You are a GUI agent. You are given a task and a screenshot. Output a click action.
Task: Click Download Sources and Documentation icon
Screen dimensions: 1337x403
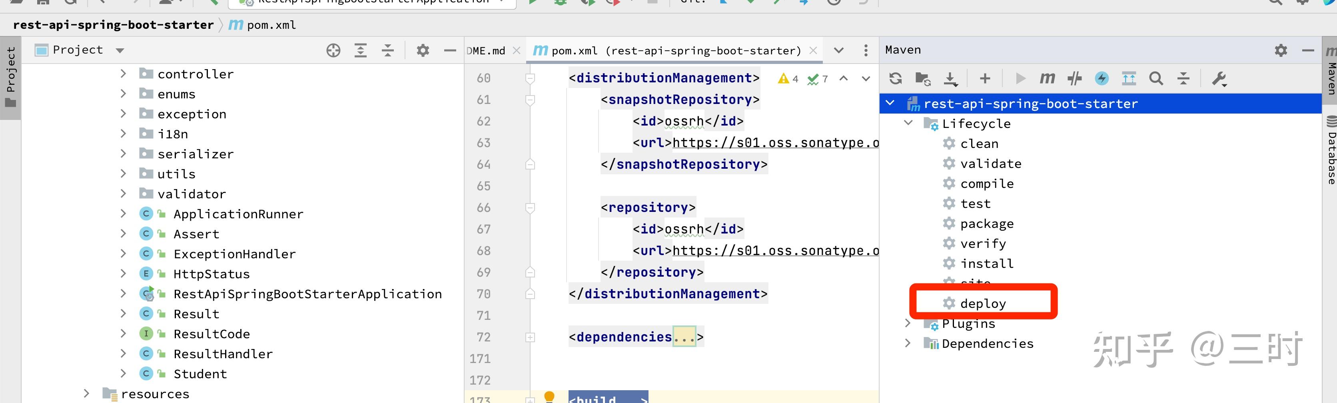coord(950,78)
